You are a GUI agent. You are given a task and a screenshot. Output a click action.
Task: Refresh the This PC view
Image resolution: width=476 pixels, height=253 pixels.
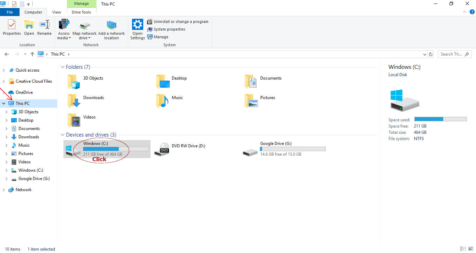[x=431, y=55]
